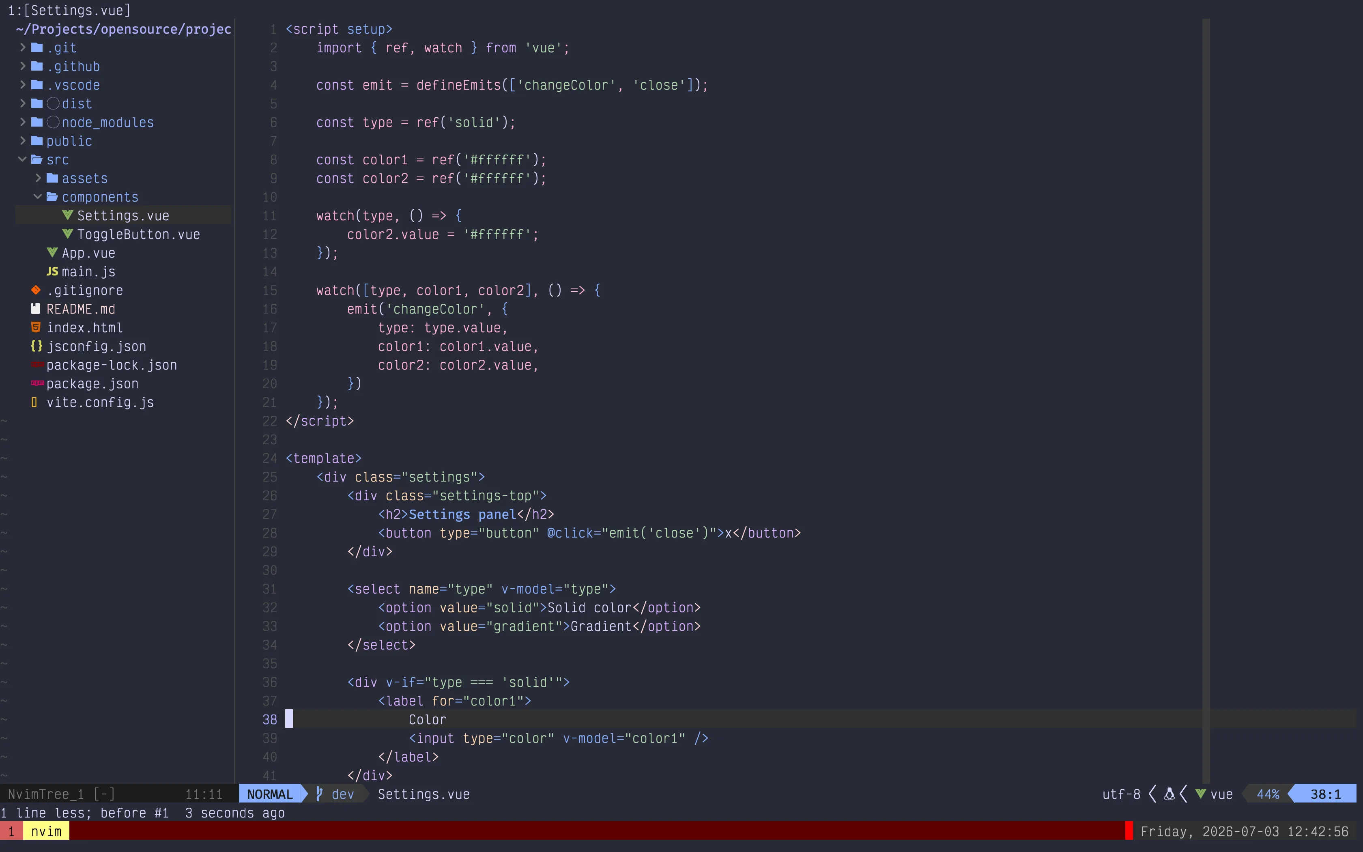The width and height of the screenshot is (1363, 852).
Task: Click the ignored-status circle beside dist
Action: (53, 103)
